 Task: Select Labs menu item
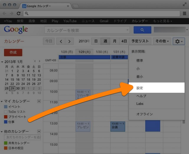[157, 104]
